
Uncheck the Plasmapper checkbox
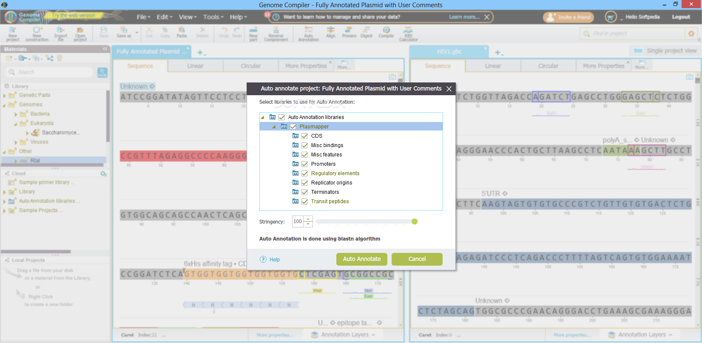293,127
